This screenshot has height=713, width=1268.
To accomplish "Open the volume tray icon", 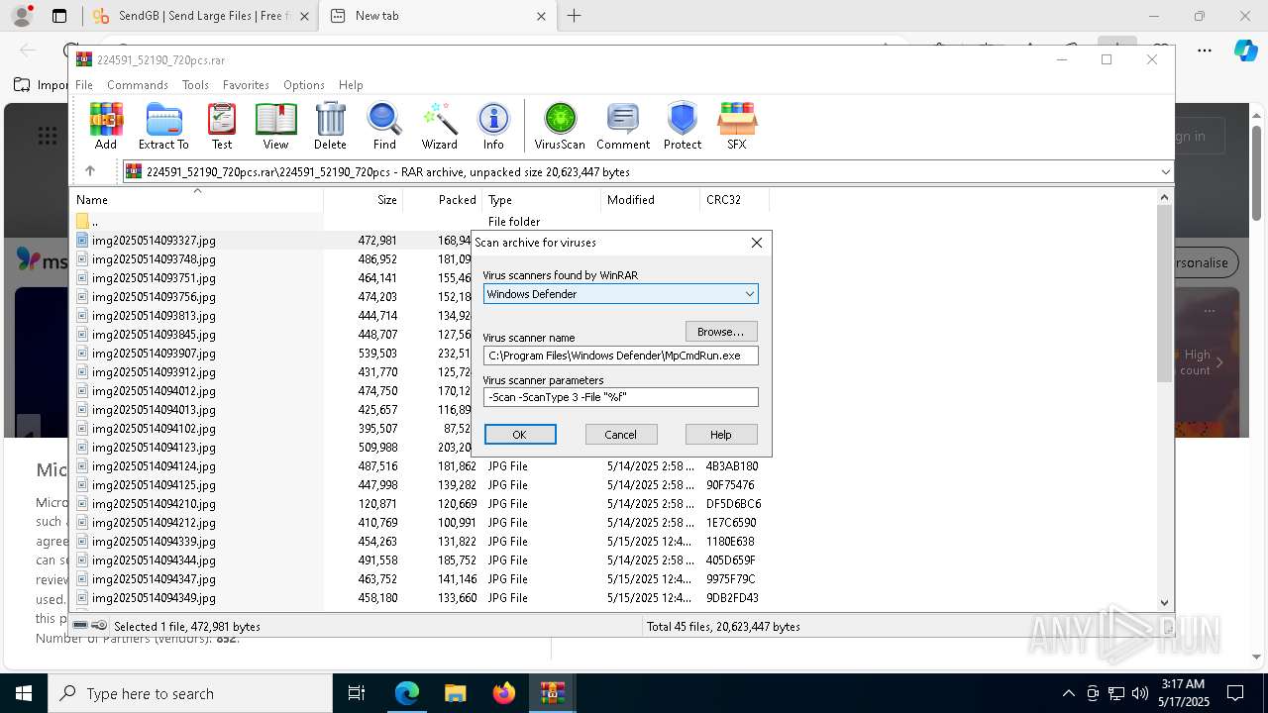I will (1140, 693).
